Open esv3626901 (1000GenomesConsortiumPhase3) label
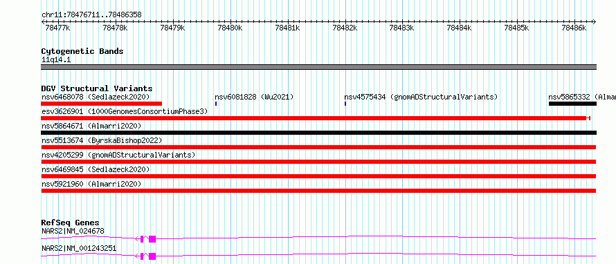Image resolution: width=616 pixels, height=264 pixels. click(125, 111)
